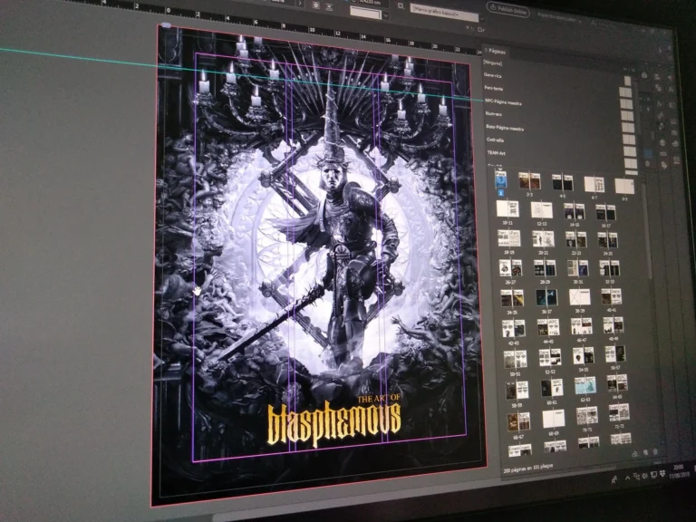Select the Cost-odia master page
This screenshot has height=522, width=696.
click(496, 140)
